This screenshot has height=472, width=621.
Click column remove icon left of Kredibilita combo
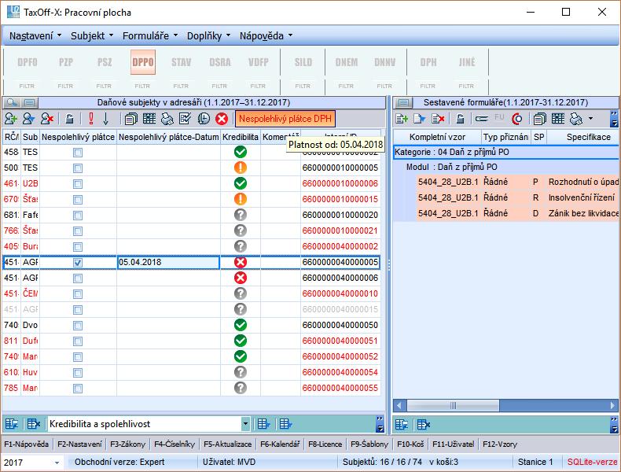point(34,424)
